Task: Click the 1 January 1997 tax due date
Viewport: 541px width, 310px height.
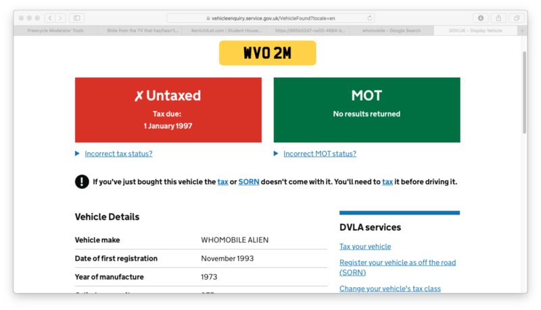Action: (168, 126)
